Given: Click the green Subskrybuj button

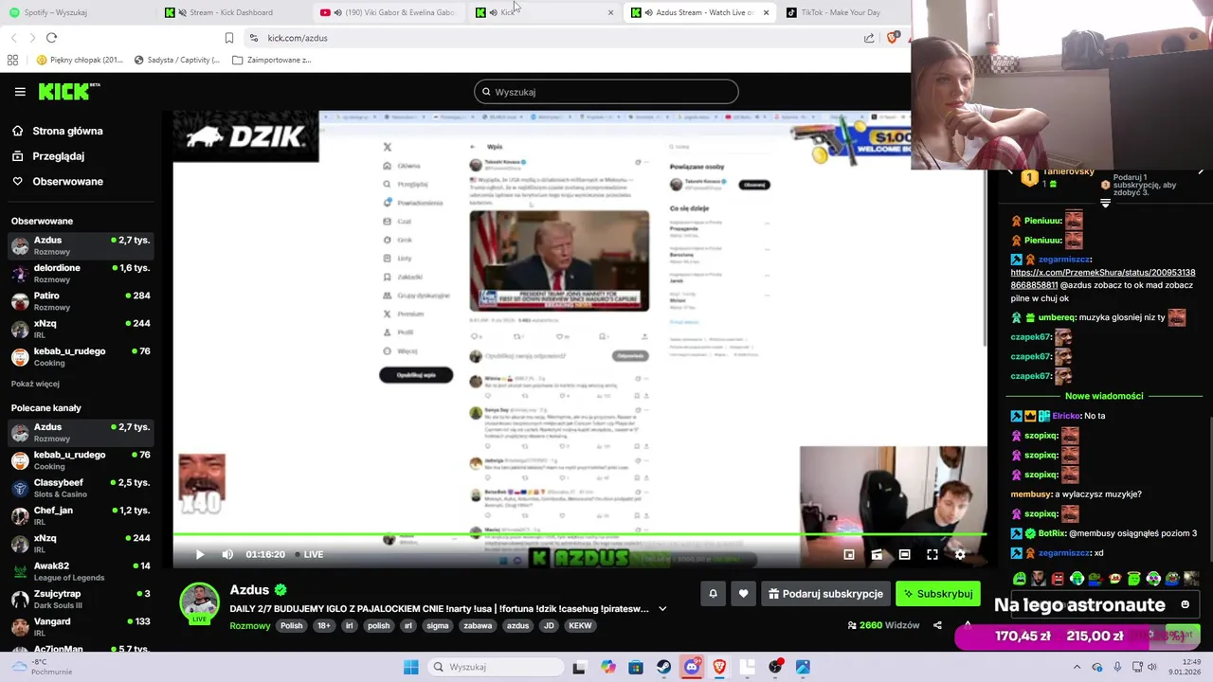Looking at the screenshot, I should point(937,594).
